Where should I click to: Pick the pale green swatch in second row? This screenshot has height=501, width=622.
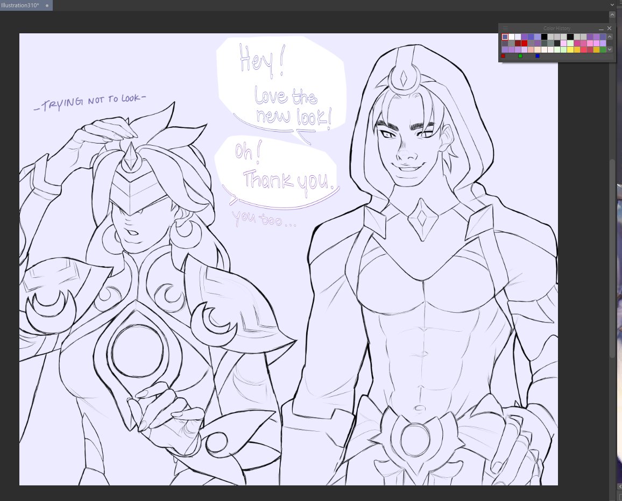click(x=570, y=43)
